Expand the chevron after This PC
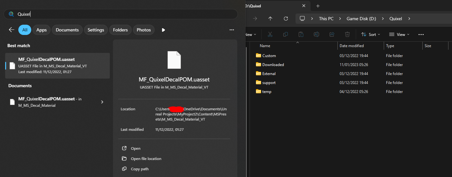This screenshot has width=452, height=177. (340, 19)
